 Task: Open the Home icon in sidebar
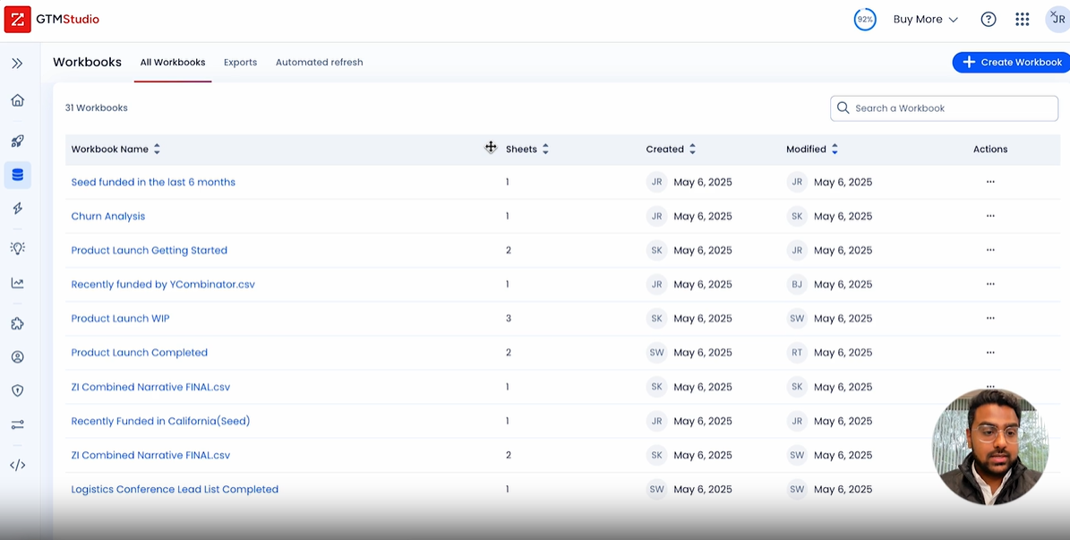point(18,100)
